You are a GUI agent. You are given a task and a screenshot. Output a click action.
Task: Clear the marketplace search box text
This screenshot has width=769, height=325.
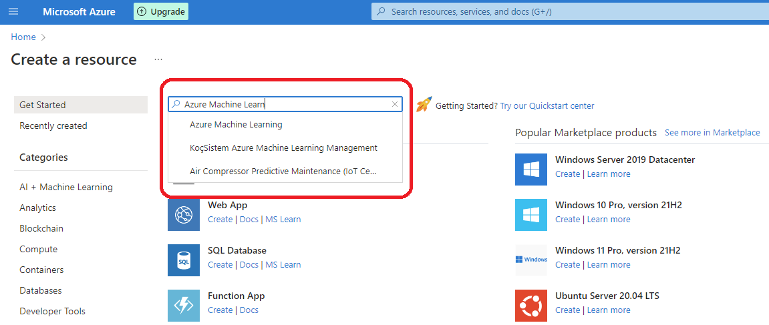coord(395,104)
